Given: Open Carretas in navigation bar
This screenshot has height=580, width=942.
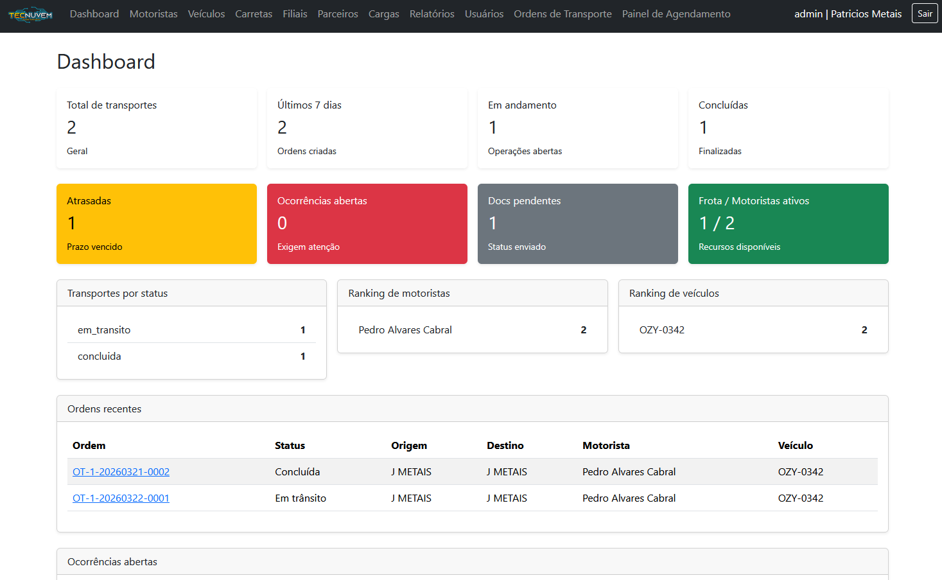Looking at the screenshot, I should 254,14.
